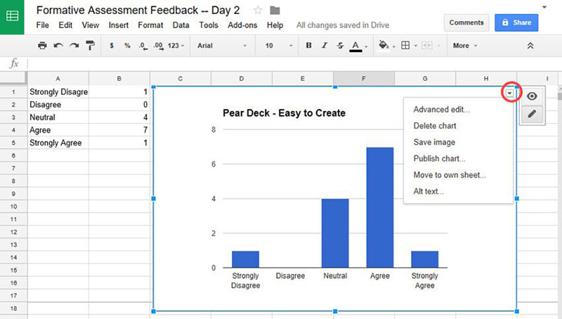Viewport: 562px width, 319px height.
Task: Click the merge cells icon
Action: (x=426, y=46)
